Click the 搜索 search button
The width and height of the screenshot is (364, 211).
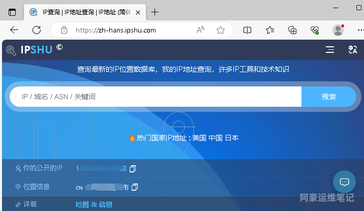(x=329, y=97)
